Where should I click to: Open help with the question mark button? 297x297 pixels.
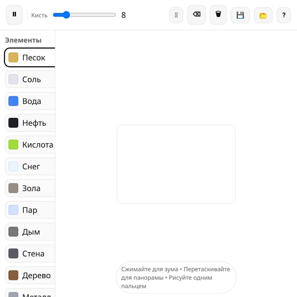[x=284, y=15]
